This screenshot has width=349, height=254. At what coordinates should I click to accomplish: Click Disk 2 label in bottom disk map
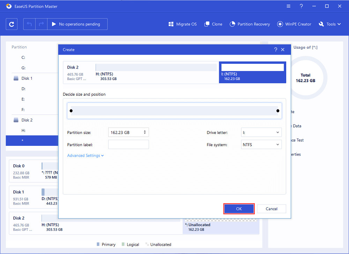click(x=19, y=218)
